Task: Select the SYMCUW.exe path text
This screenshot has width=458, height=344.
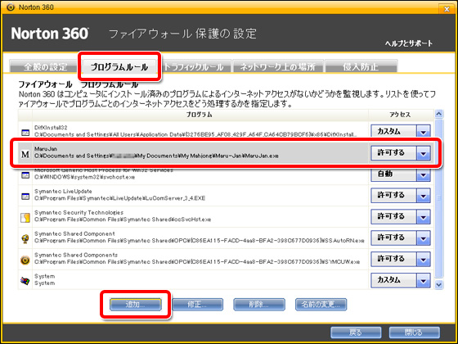Action: (x=197, y=262)
